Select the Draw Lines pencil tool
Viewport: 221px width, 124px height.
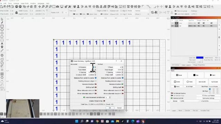(x=2, y=23)
